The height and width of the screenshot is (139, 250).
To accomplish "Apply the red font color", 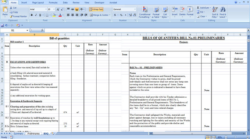I will pyautogui.click(x=60, y=15).
